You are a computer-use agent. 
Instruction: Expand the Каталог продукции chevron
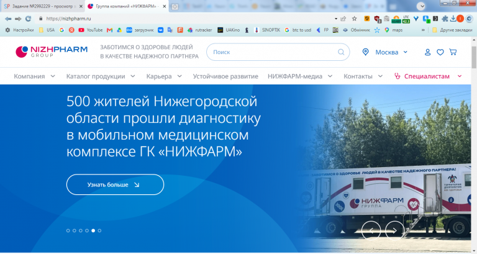point(133,76)
